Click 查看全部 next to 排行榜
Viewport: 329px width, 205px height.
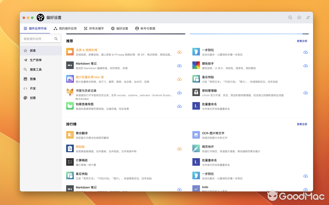point(302,124)
